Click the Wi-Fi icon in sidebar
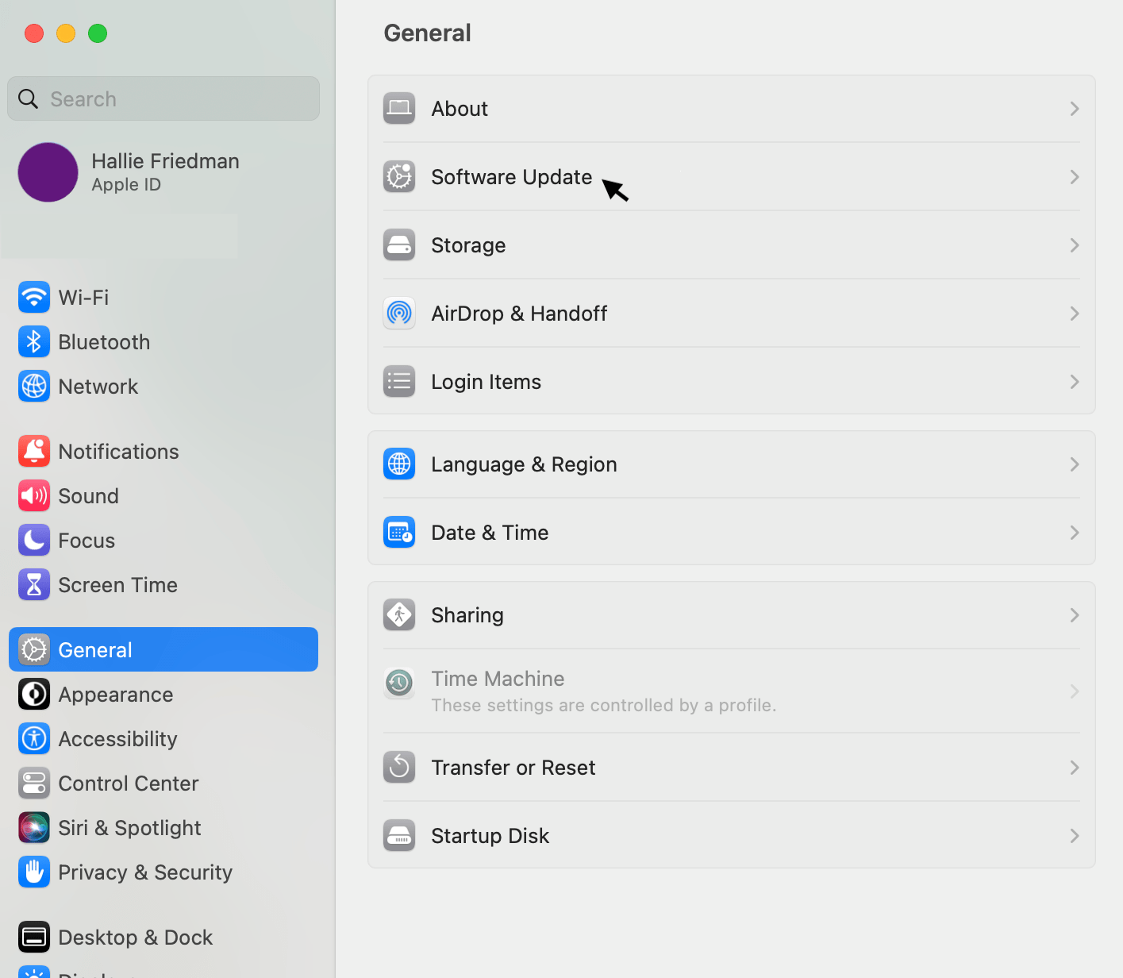1123x978 pixels. (34, 298)
